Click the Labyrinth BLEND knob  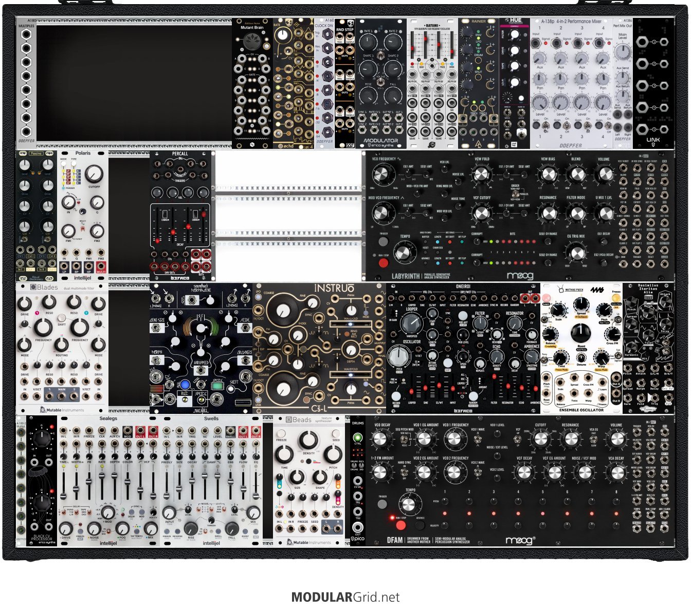576,174
